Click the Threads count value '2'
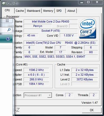 click(94, 95)
